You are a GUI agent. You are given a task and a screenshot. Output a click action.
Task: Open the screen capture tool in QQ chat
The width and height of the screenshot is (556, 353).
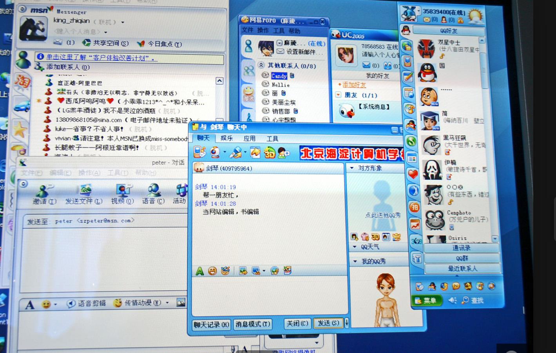pos(255,270)
